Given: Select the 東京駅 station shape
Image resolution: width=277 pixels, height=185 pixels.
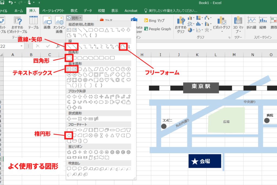Looking at the screenshot, I should coord(201,88).
